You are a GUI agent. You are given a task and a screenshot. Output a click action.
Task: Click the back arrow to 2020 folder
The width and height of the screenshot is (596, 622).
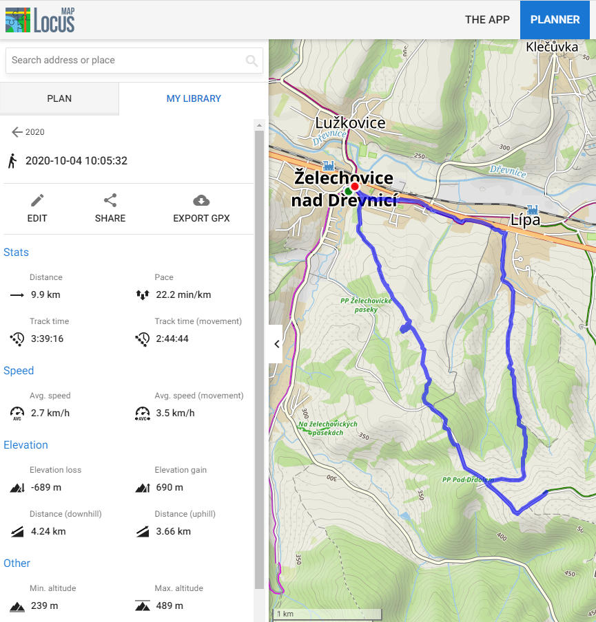click(x=17, y=132)
